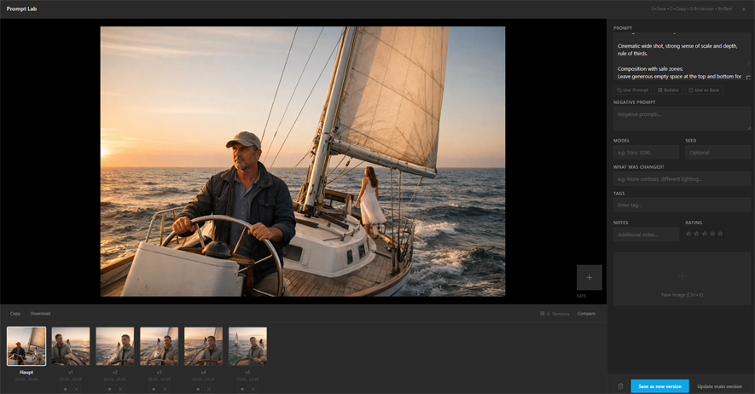Click the dot icon under thumbnail v3
The width and height of the screenshot is (755, 394).
pyautogui.click(x=154, y=389)
